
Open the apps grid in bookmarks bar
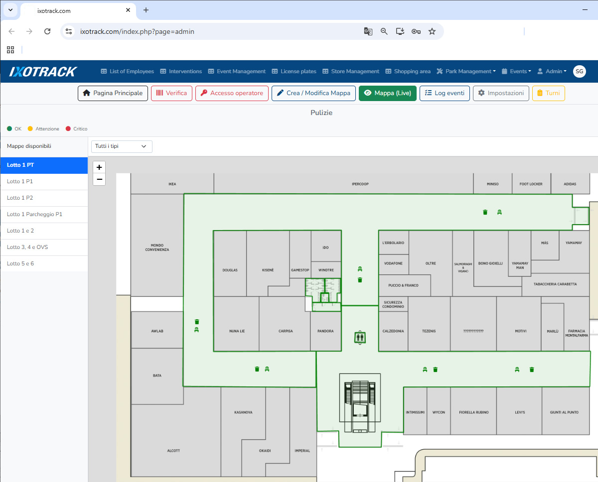[x=10, y=50]
